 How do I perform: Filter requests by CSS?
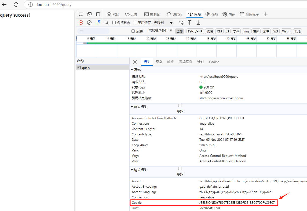tap(220, 31)
